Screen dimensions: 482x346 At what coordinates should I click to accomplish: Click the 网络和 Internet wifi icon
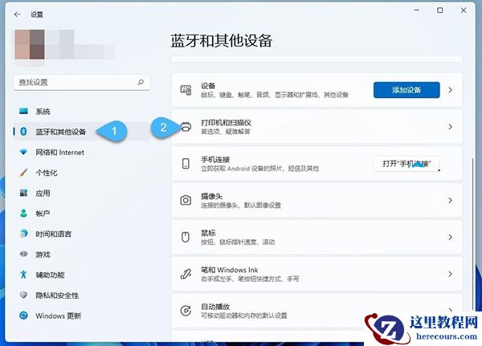pyautogui.click(x=23, y=152)
